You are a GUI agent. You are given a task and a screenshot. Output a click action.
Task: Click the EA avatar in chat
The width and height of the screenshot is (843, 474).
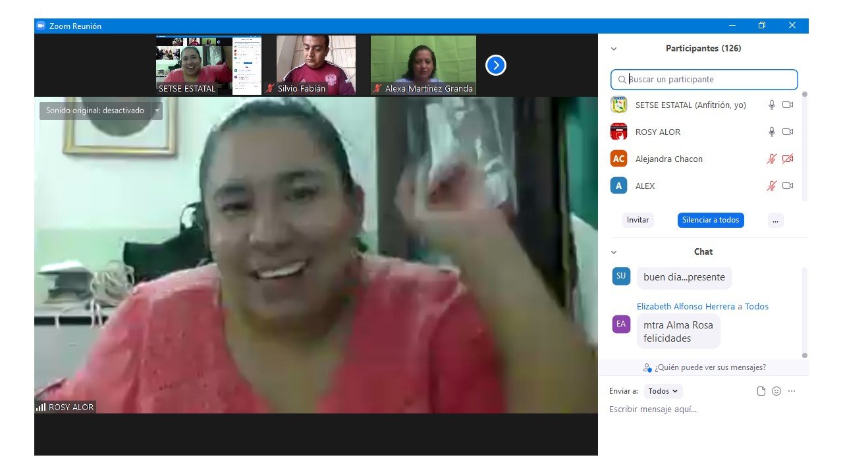620,324
